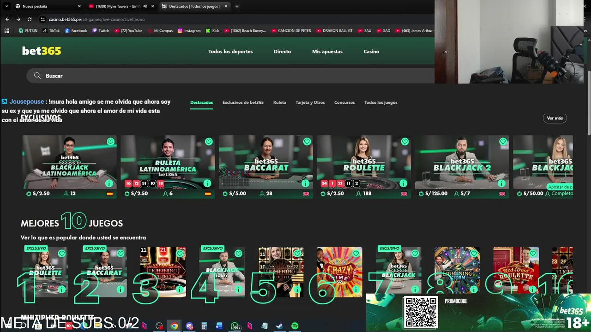Screen dimensions: 591x332
Task: Open the DRAGON BALL GT bookmark
Action: pyautogui.click(x=333, y=30)
